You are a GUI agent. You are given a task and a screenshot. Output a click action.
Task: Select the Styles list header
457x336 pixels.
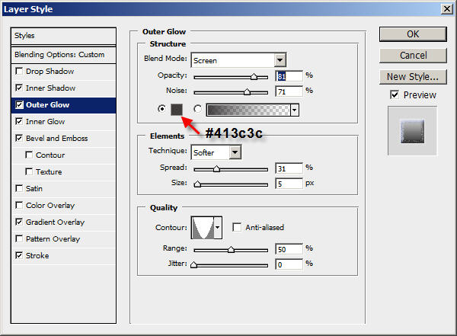tap(63, 36)
